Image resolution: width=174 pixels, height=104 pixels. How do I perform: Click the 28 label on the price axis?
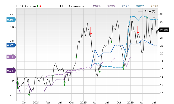coord(161,22)
